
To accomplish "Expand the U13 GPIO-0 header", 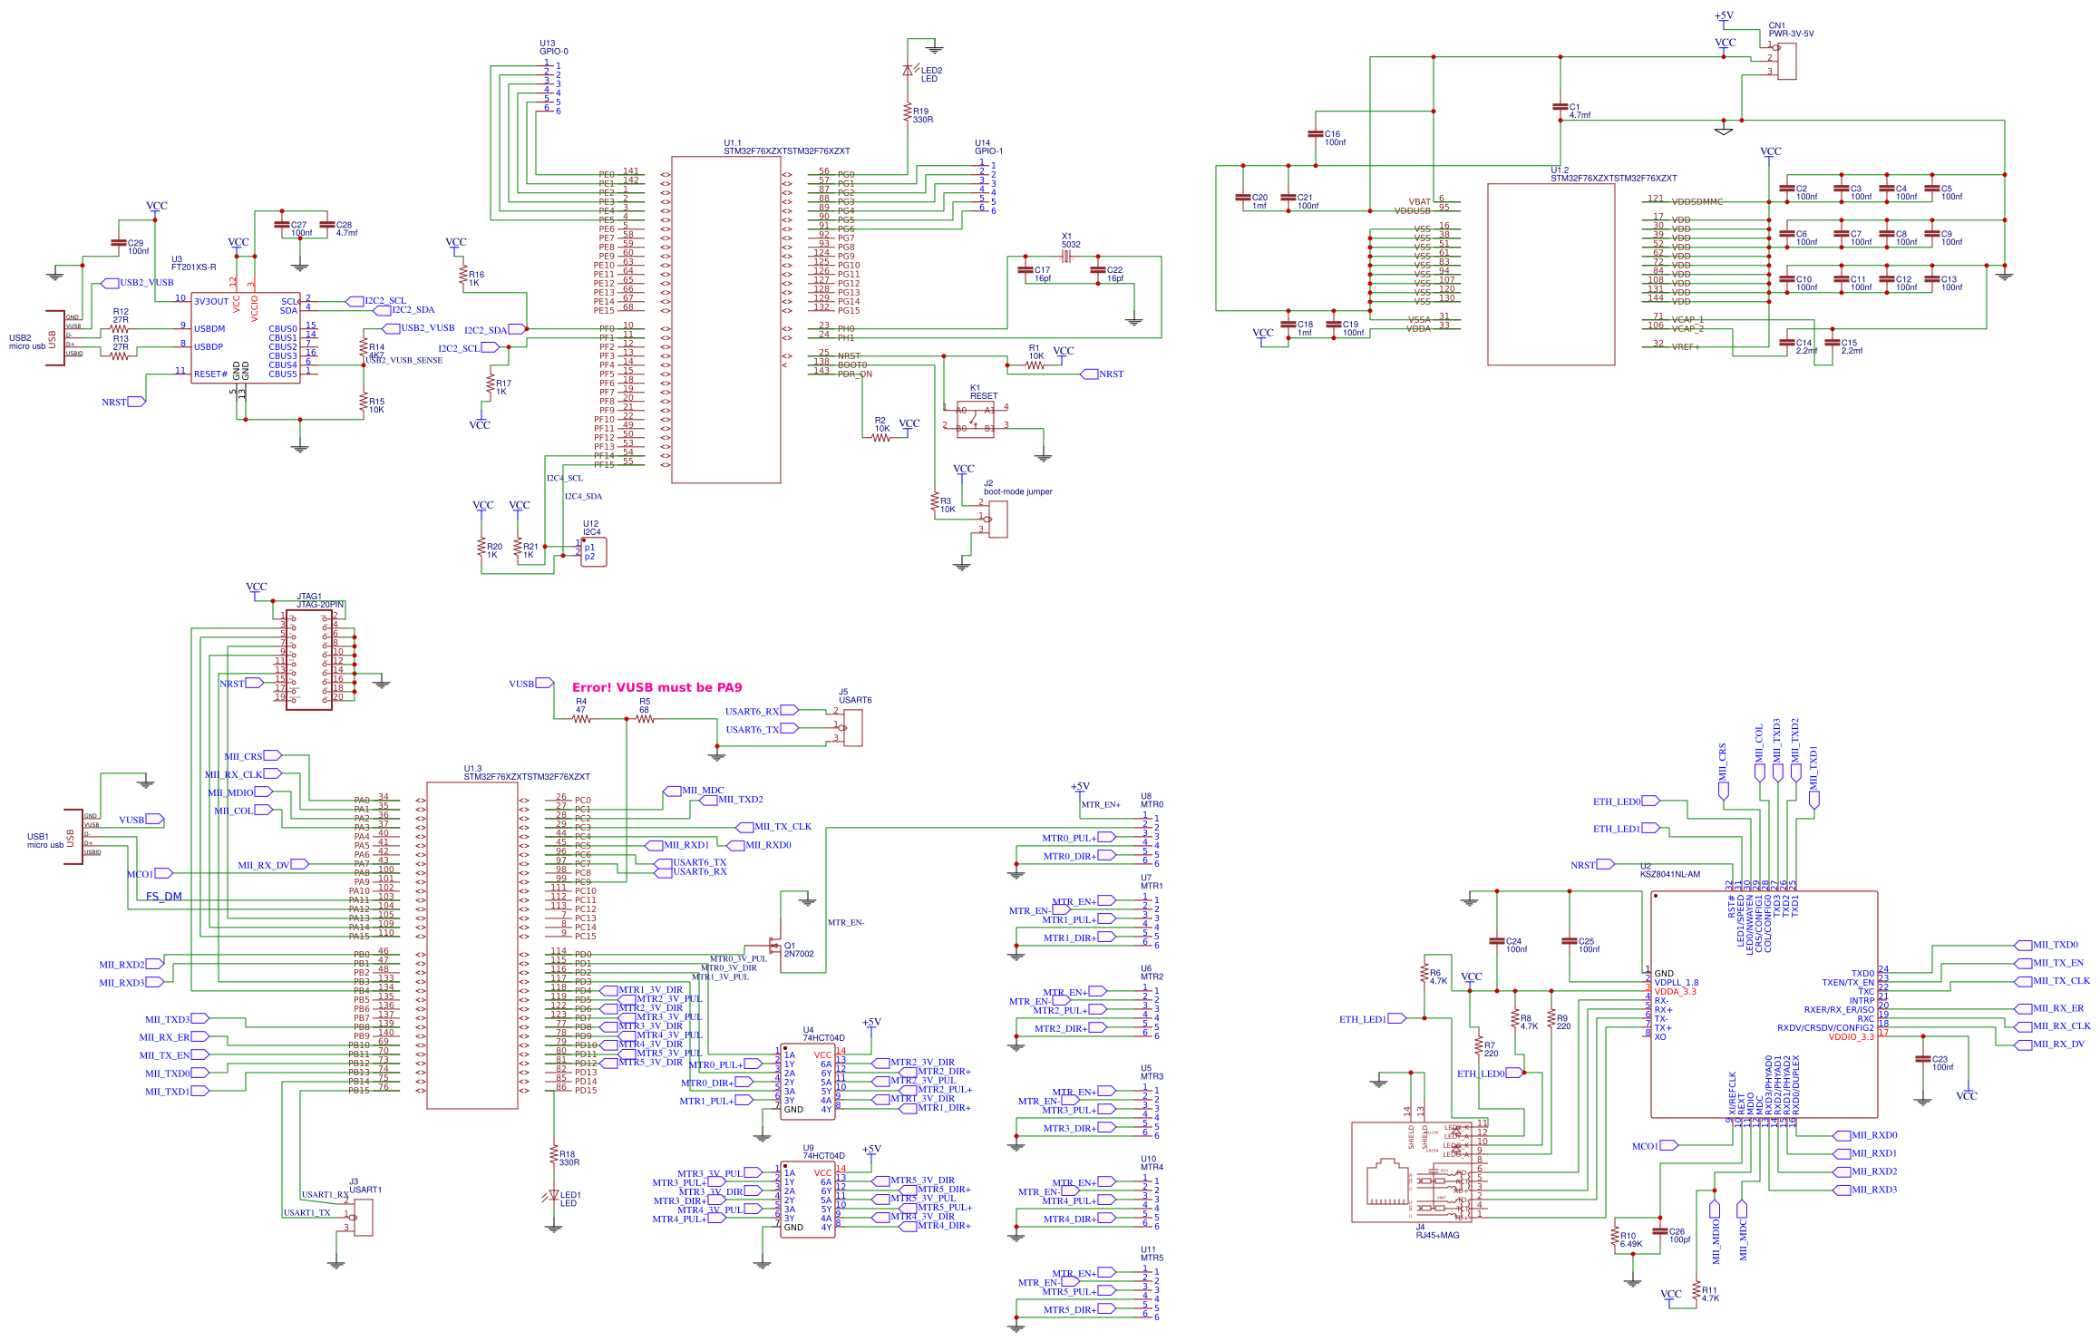I will tap(549, 86).
